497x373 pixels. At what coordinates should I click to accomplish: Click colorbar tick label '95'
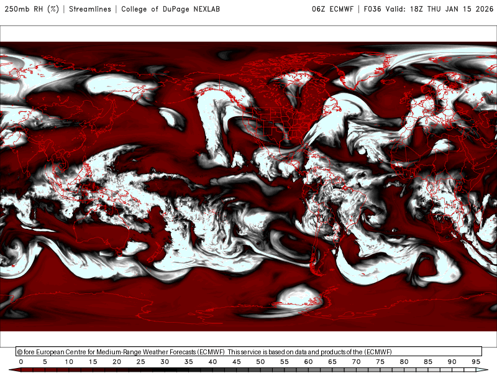[x=476, y=362]
